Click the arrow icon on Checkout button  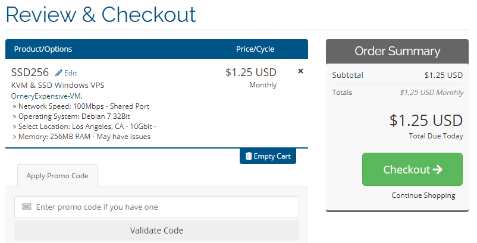point(438,169)
